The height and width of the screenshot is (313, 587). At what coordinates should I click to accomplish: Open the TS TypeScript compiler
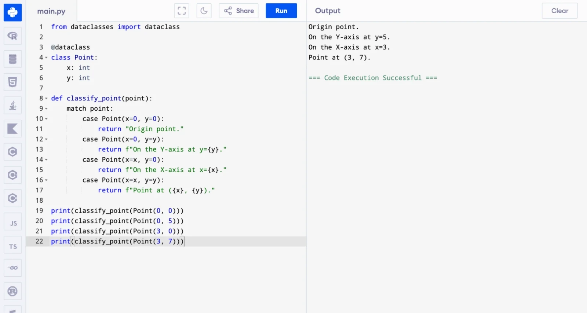[12, 245]
